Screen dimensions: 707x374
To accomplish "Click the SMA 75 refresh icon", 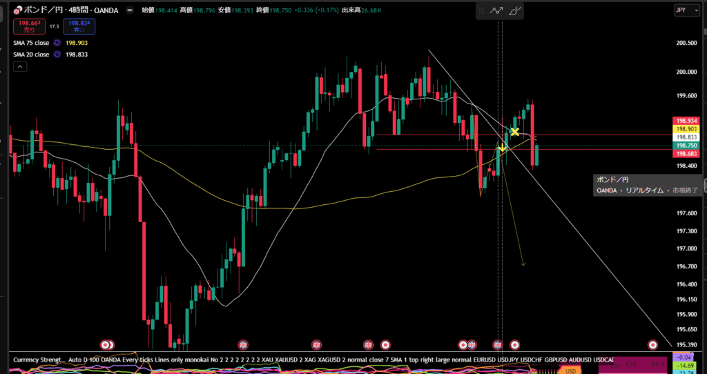I will (59, 43).
